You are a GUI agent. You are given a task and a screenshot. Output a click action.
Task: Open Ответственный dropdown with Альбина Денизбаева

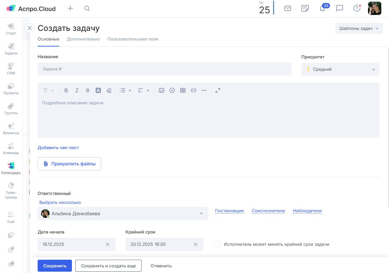[x=123, y=214]
